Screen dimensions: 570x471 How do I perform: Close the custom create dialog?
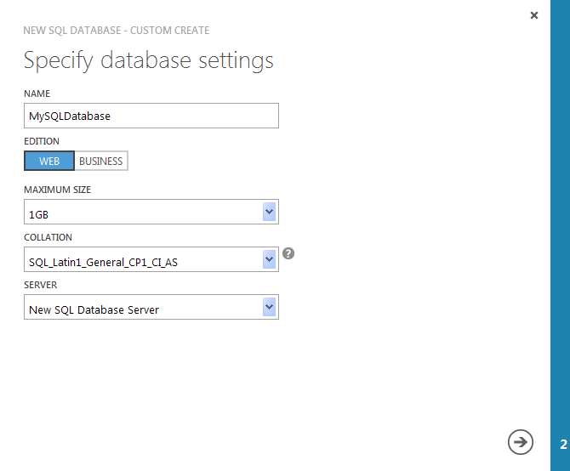(534, 15)
